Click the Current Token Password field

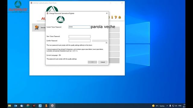coord(80,27)
